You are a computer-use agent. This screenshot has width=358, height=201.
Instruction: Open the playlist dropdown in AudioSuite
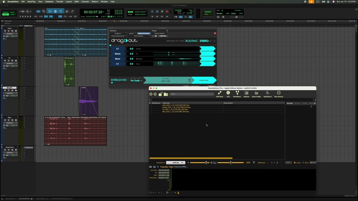point(132,33)
